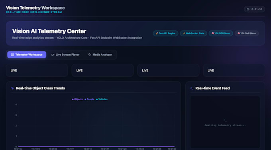The height and width of the screenshot is (150, 271).
Task: Click the Real-Time Edge Intelligence Stream subtitle
Action: tap(34, 12)
